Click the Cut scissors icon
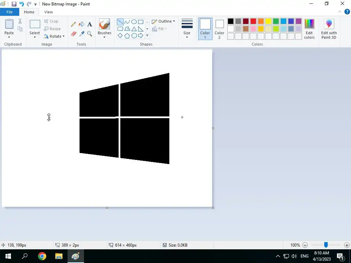 (20, 21)
